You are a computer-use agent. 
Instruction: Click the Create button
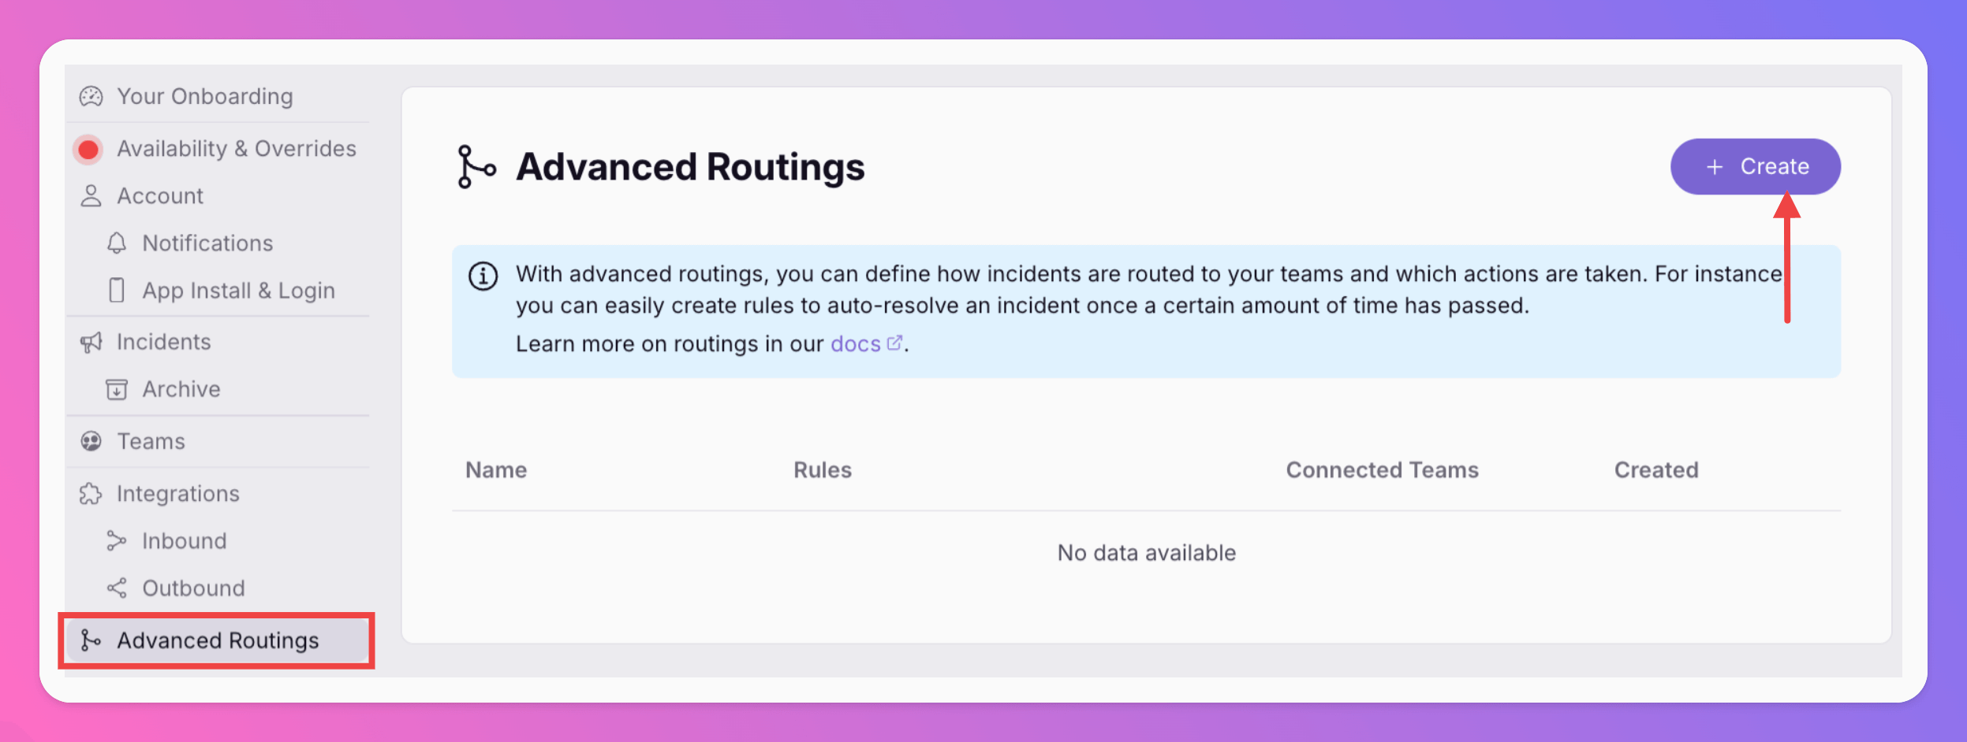click(1755, 166)
